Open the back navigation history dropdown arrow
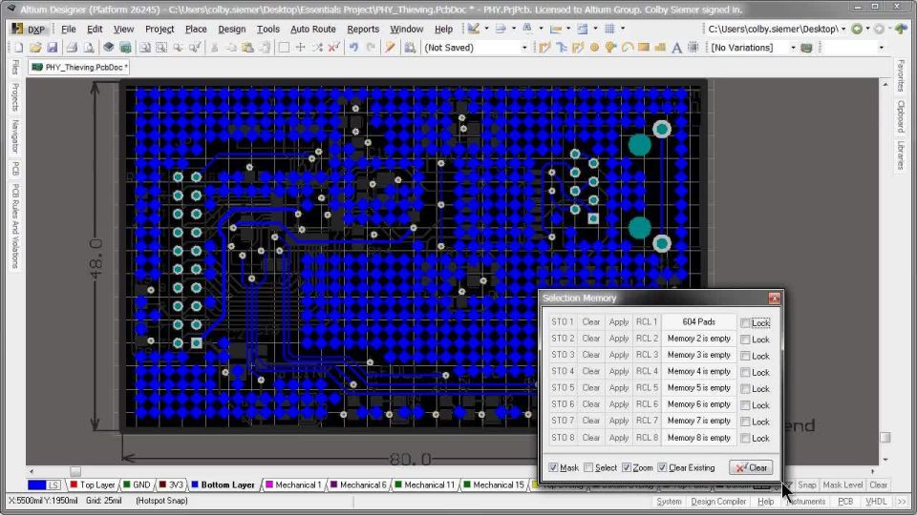Screen dimensions: 917x515 pyautogui.click(x=867, y=29)
